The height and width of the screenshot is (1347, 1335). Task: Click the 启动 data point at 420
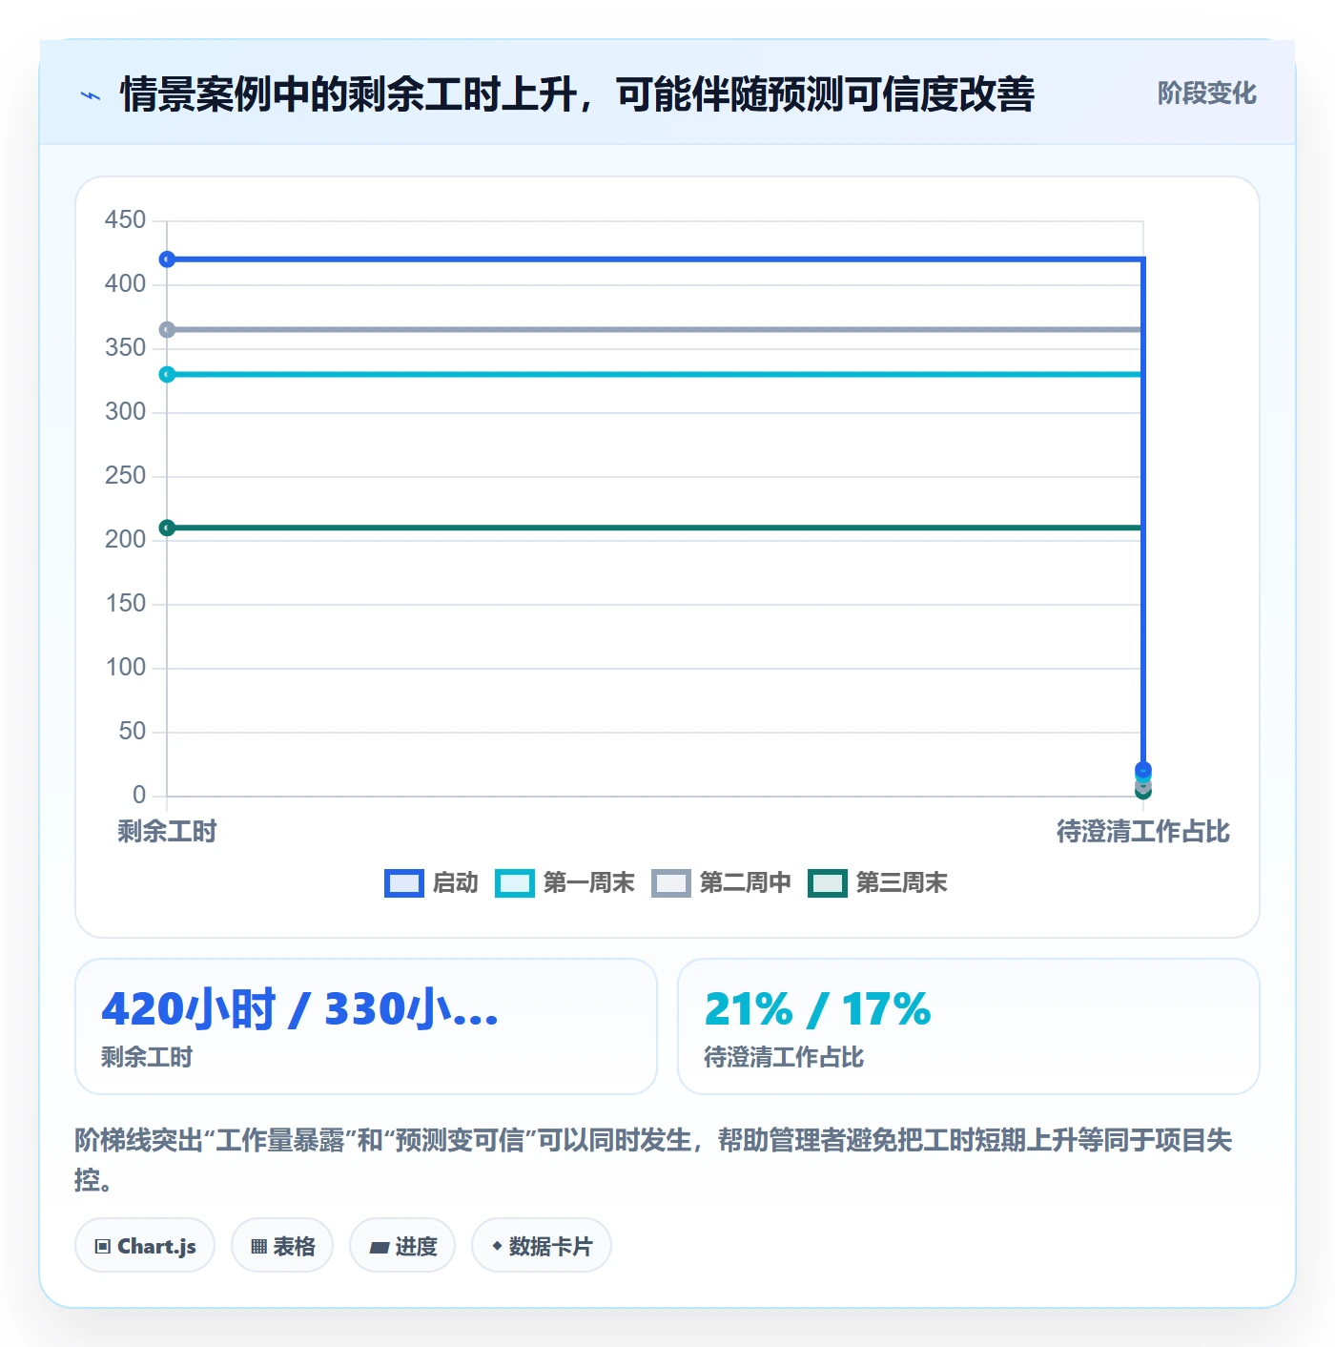coord(167,259)
